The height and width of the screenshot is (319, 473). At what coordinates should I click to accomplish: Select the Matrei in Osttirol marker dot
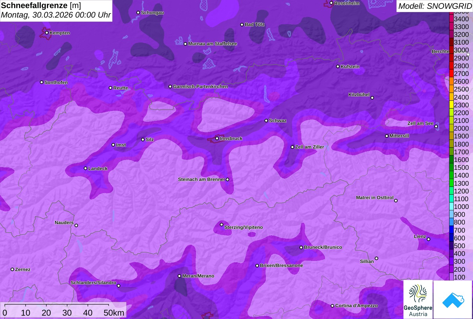396,201
